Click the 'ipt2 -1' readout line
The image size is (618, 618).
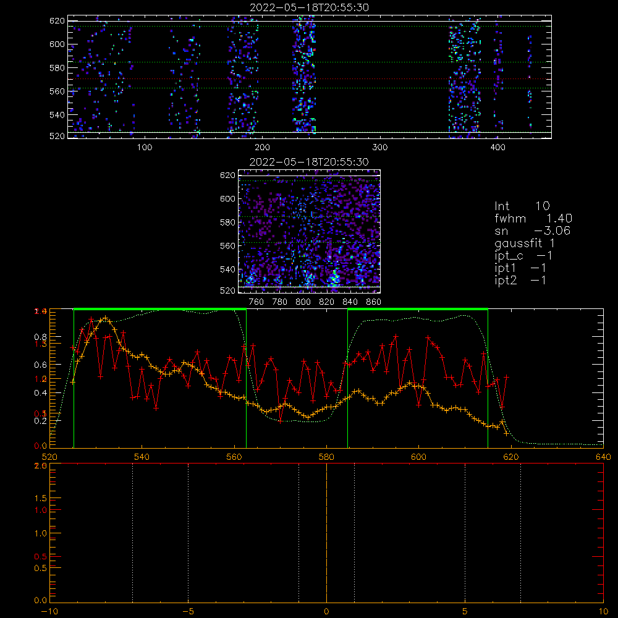tap(520, 280)
